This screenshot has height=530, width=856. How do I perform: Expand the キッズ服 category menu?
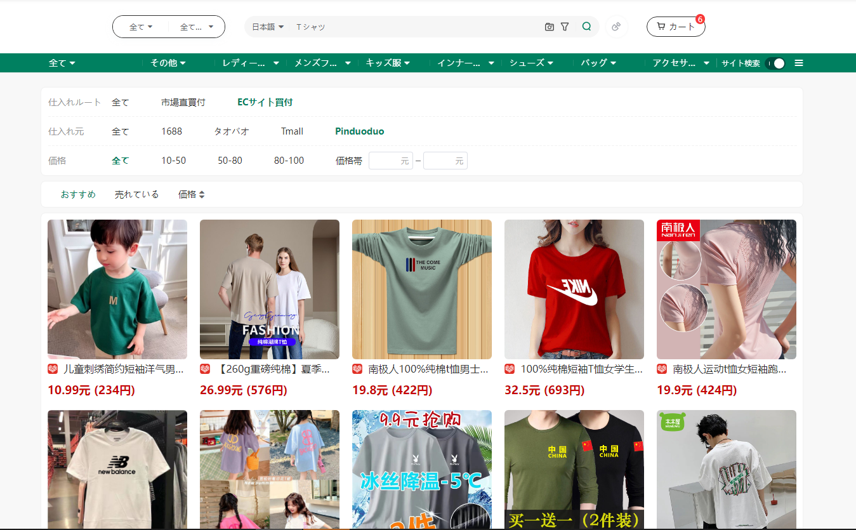[388, 63]
